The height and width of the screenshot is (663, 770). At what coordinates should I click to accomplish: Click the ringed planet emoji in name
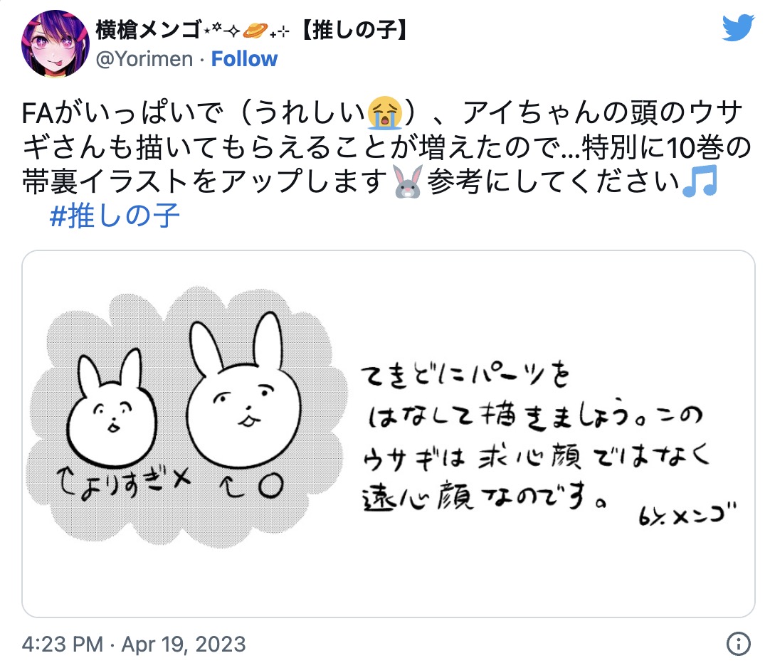click(255, 31)
